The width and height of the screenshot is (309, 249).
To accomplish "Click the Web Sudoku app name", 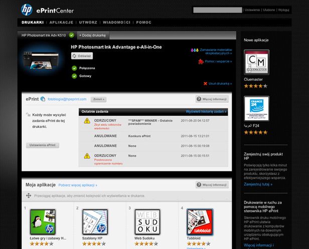I will [x=144, y=238].
